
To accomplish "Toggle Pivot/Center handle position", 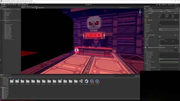I will click(x=19, y=5).
